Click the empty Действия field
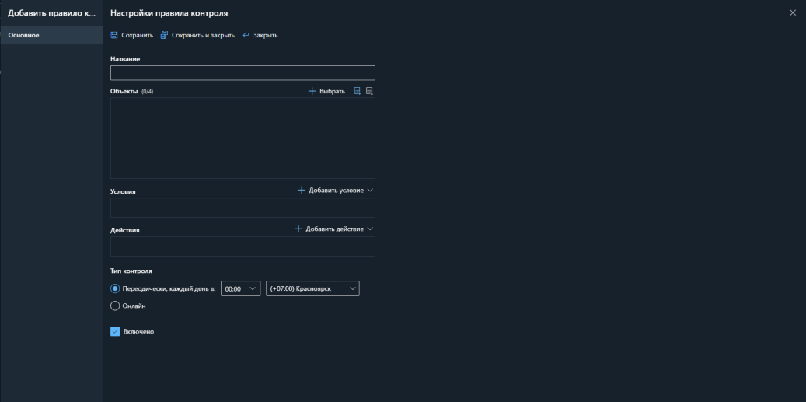806x402 pixels. click(242, 246)
